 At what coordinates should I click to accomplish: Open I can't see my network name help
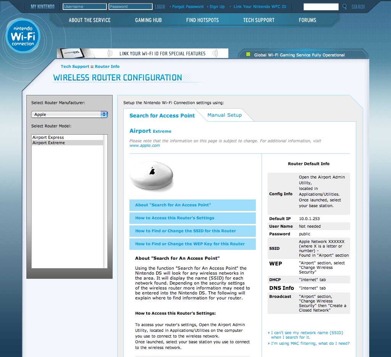pyautogui.click(x=307, y=335)
